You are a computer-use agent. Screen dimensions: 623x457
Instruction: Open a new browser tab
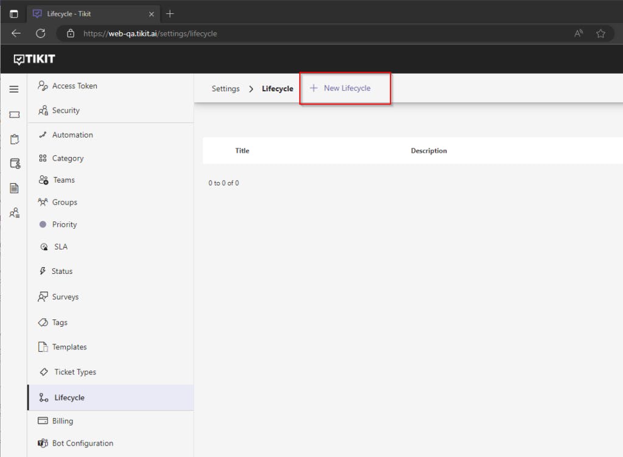170,13
